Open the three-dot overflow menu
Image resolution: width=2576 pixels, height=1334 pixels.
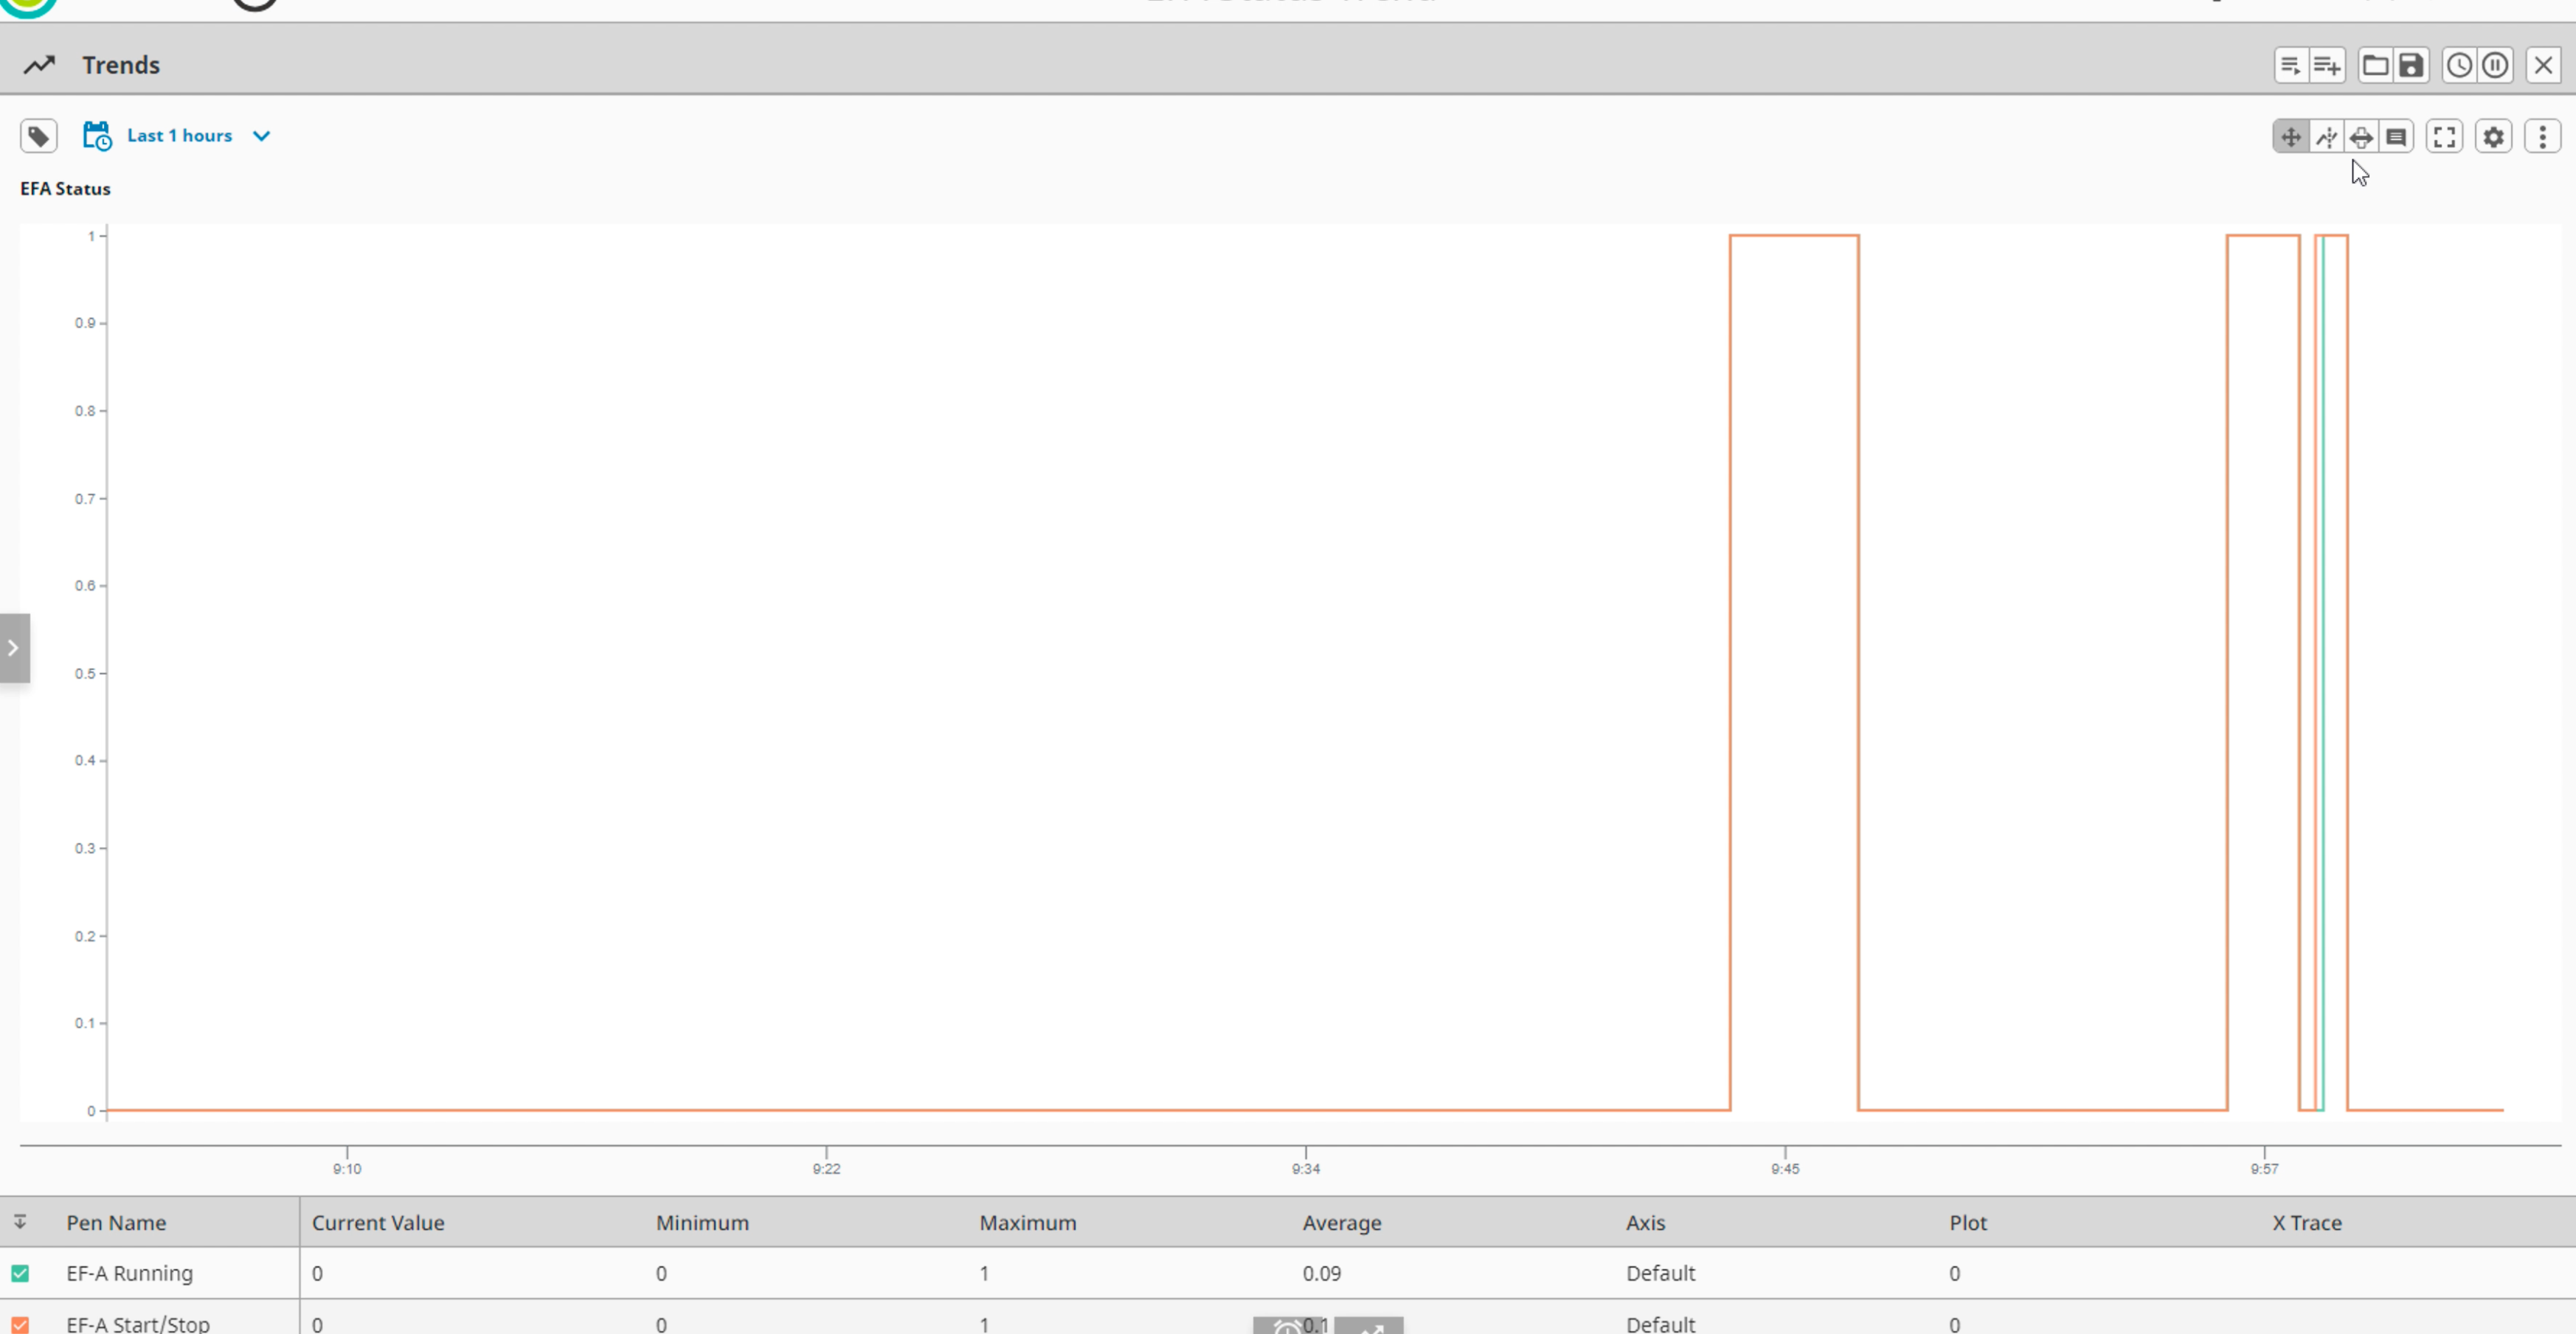[2543, 137]
